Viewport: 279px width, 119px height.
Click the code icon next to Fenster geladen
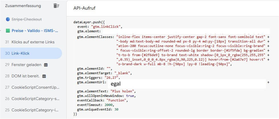[46, 65]
